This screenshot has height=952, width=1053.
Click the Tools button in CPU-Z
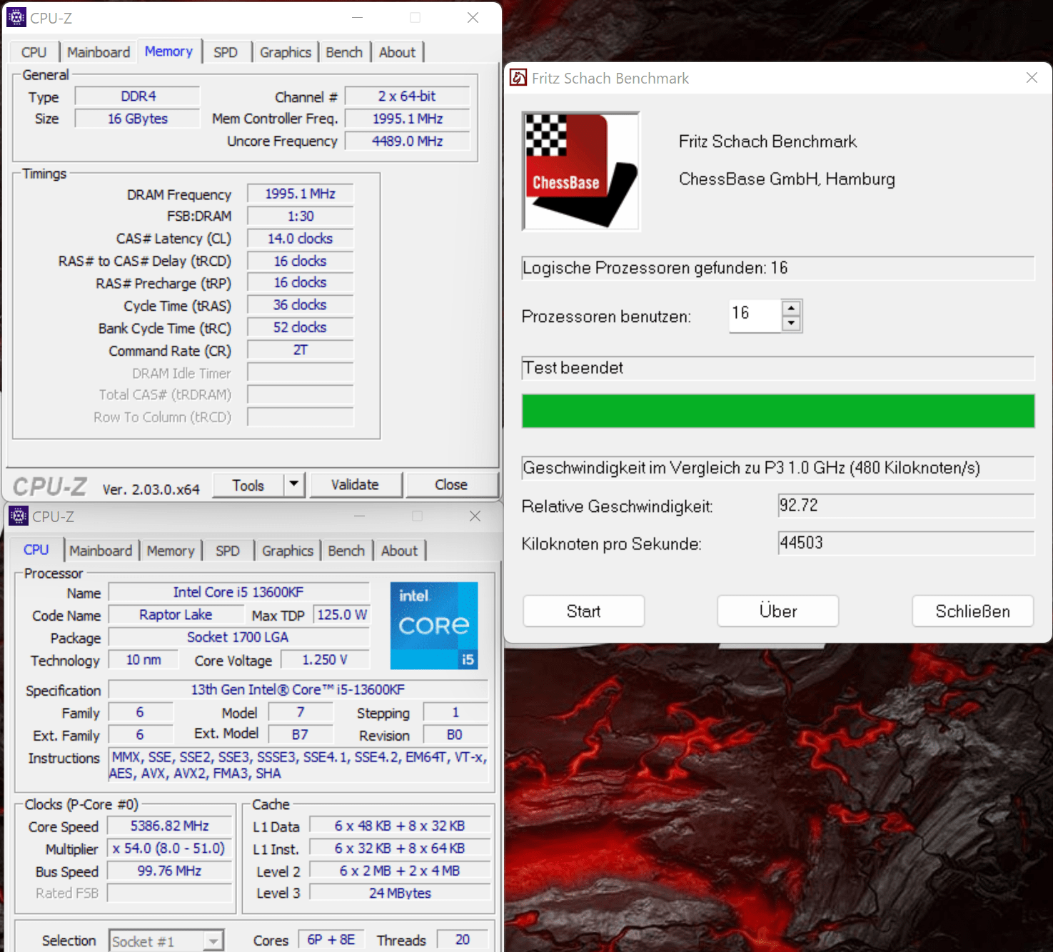pos(248,485)
